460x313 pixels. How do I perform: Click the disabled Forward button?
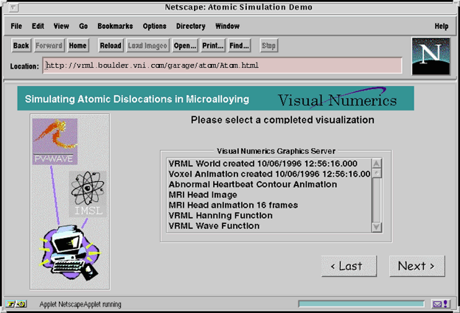point(49,46)
